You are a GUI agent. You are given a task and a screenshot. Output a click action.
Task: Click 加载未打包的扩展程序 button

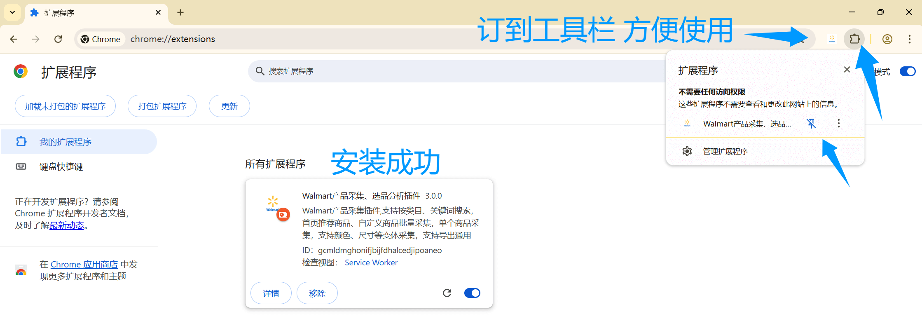[65, 106]
